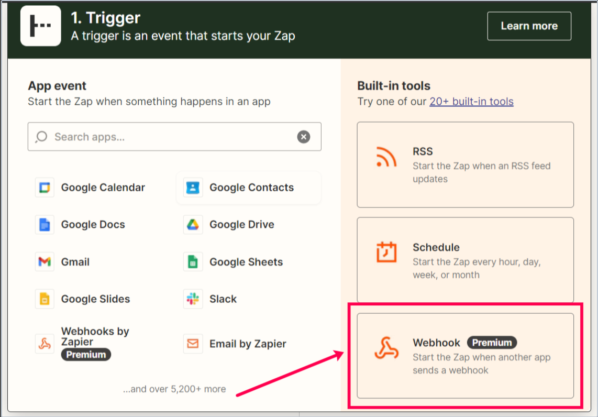Choose the Google Slides label
Screen dimensions: 598x417
click(x=96, y=299)
